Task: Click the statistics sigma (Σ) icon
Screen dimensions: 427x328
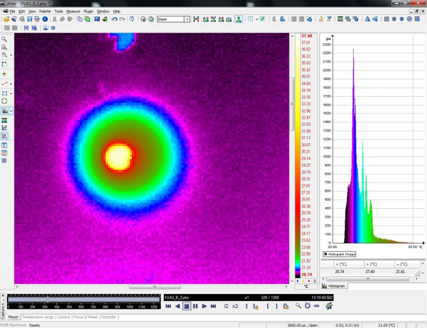Action: 4,146
